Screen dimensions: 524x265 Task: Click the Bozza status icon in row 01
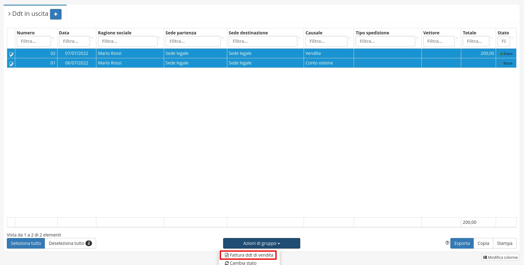click(501, 63)
